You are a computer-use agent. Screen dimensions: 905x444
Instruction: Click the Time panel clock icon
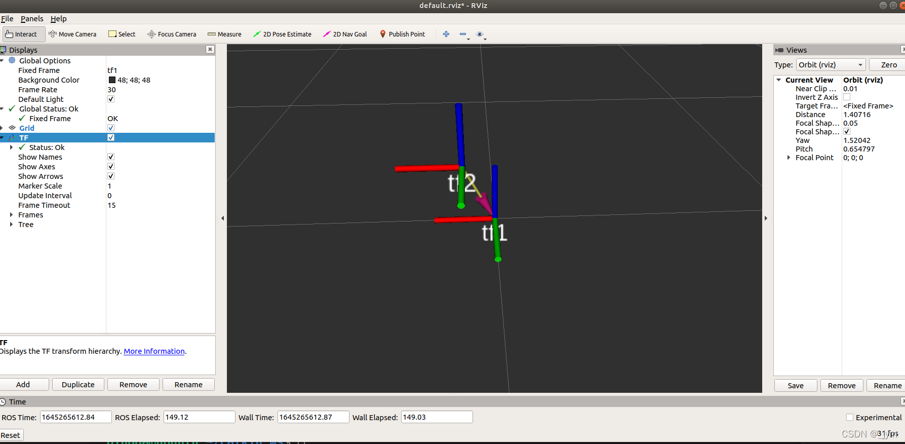coord(3,401)
